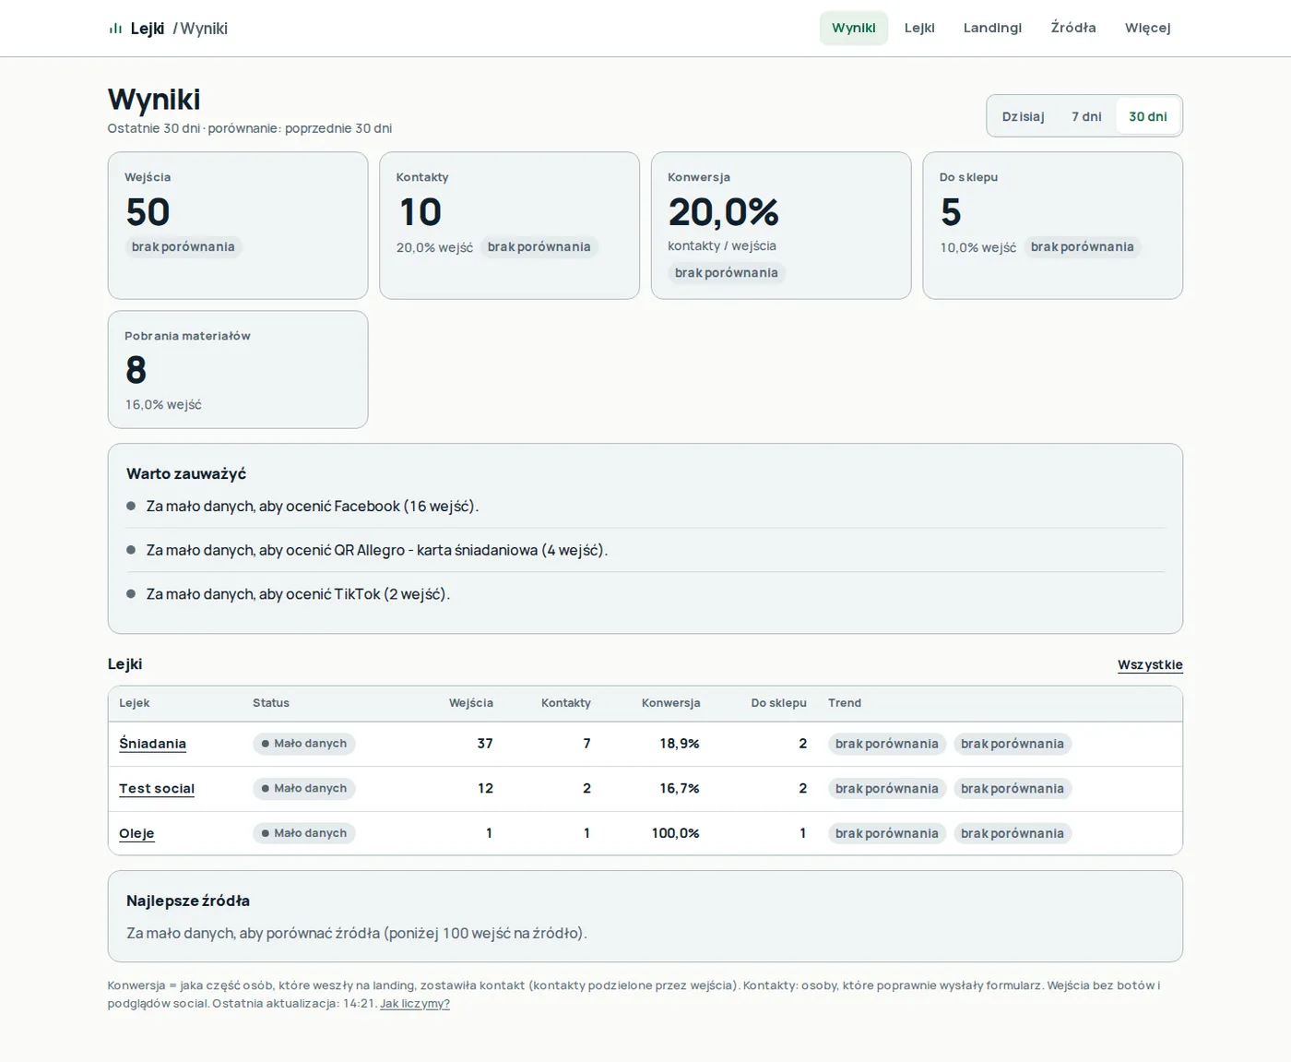This screenshot has width=1291, height=1062.
Task: Click the Konwersja column header
Action: [671, 703]
